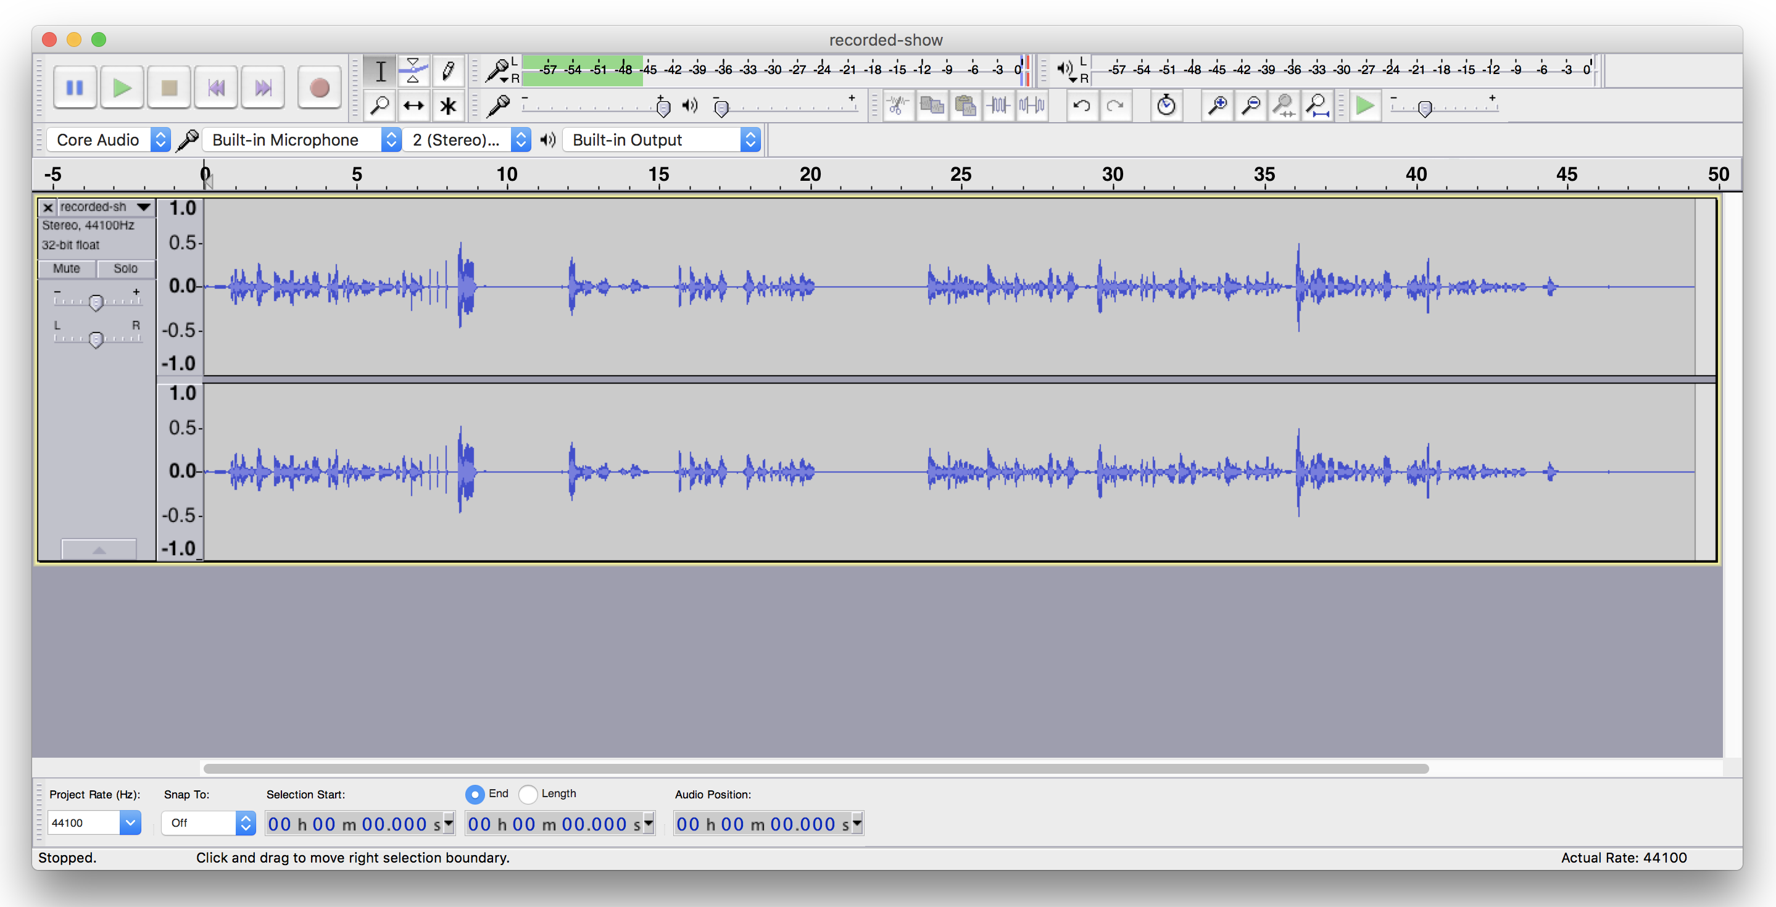Click the Play-at-speed green arrow

coord(1365,106)
